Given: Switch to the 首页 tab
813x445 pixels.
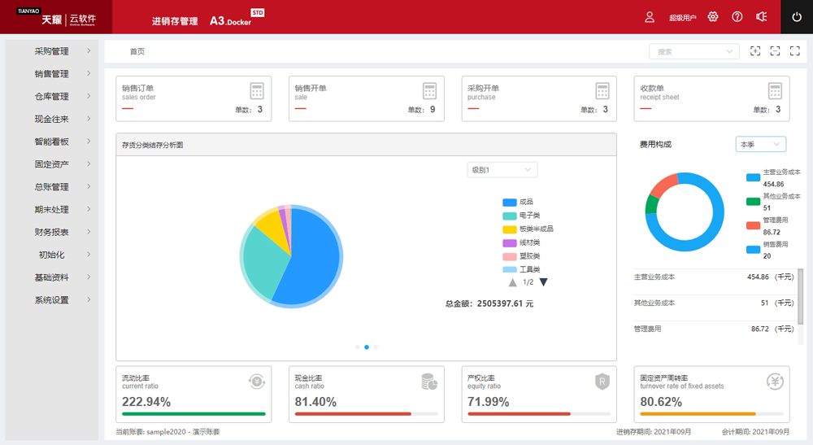Looking at the screenshot, I should click(x=137, y=51).
